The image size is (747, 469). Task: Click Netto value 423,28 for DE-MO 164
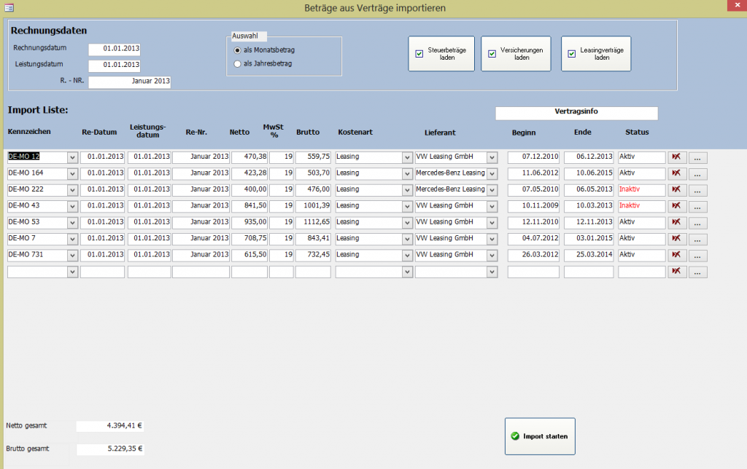249,173
